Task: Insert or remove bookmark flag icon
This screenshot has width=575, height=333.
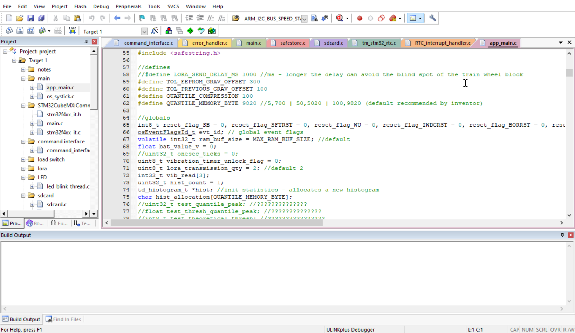Action: click(142, 18)
